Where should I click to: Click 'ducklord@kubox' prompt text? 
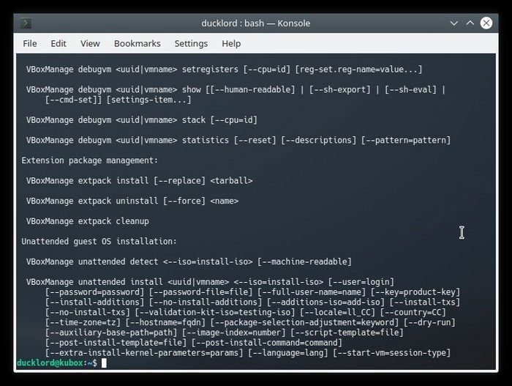(x=50, y=363)
